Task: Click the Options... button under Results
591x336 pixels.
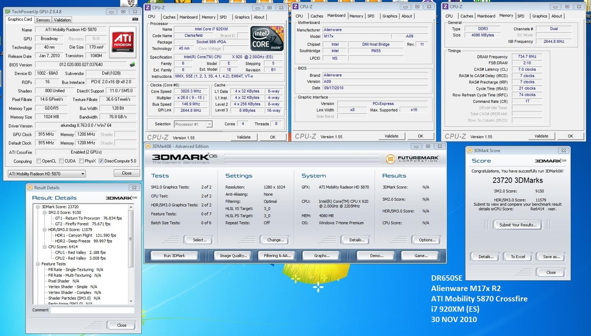Action: pyautogui.click(x=427, y=240)
